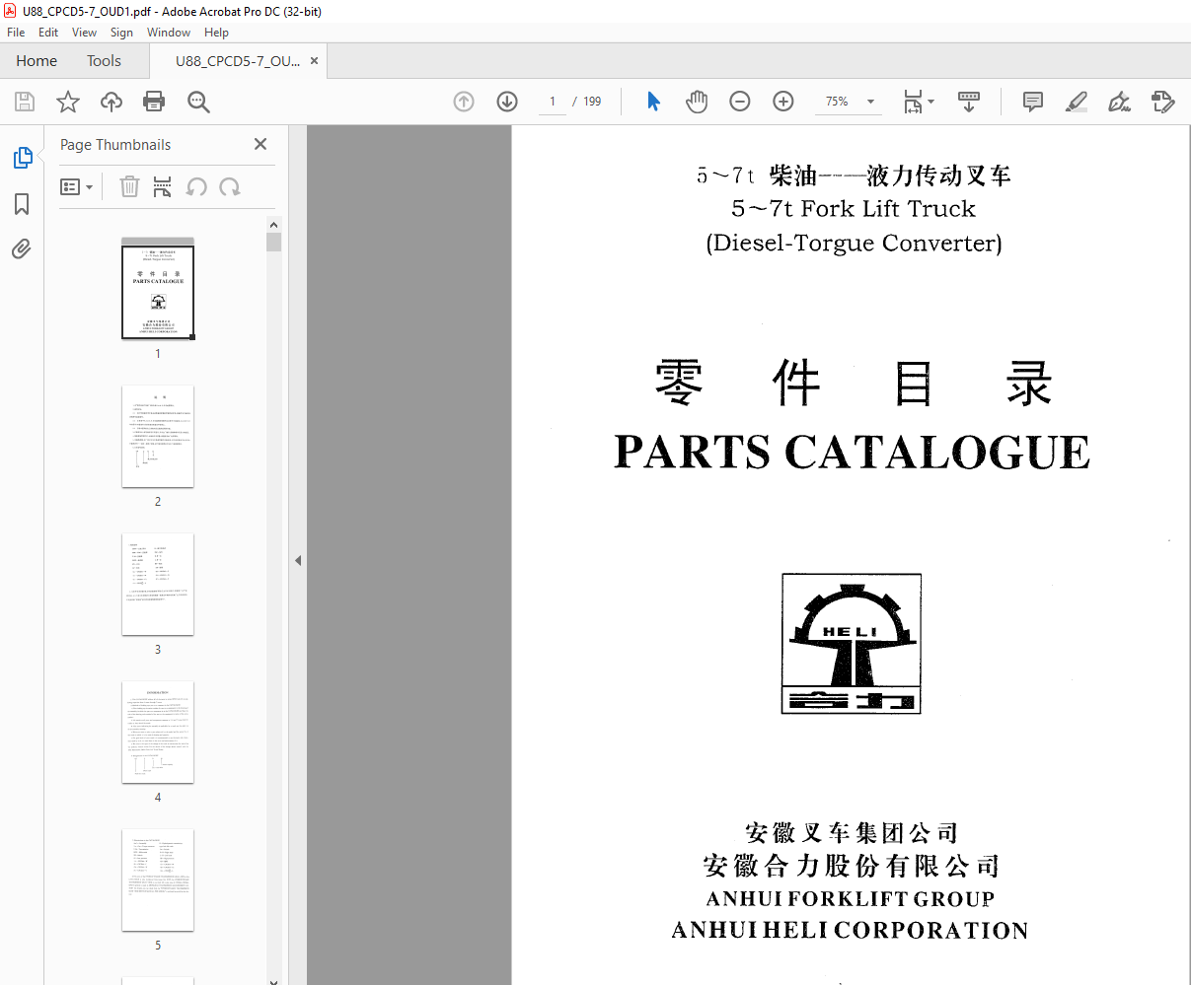This screenshot has height=985, width=1191.
Task: Open the Find text magnifier tool
Action: 198,102
